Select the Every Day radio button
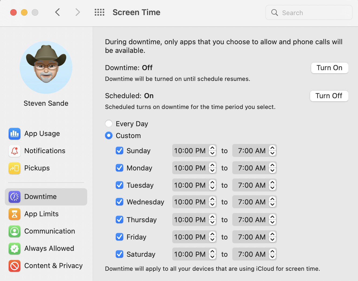 (x=109, y=124)
